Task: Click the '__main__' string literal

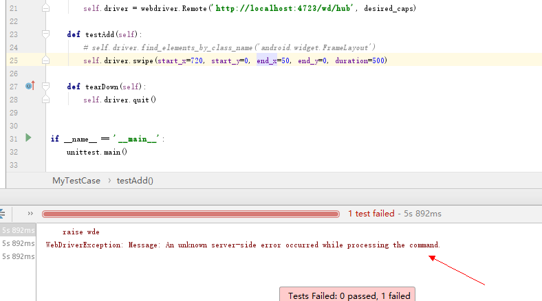Action: click(136, 139)
